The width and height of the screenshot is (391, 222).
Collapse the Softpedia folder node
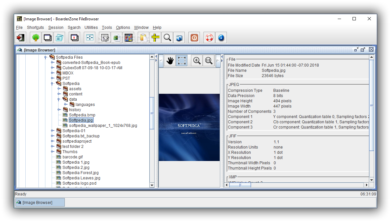[x=52, y=84]
